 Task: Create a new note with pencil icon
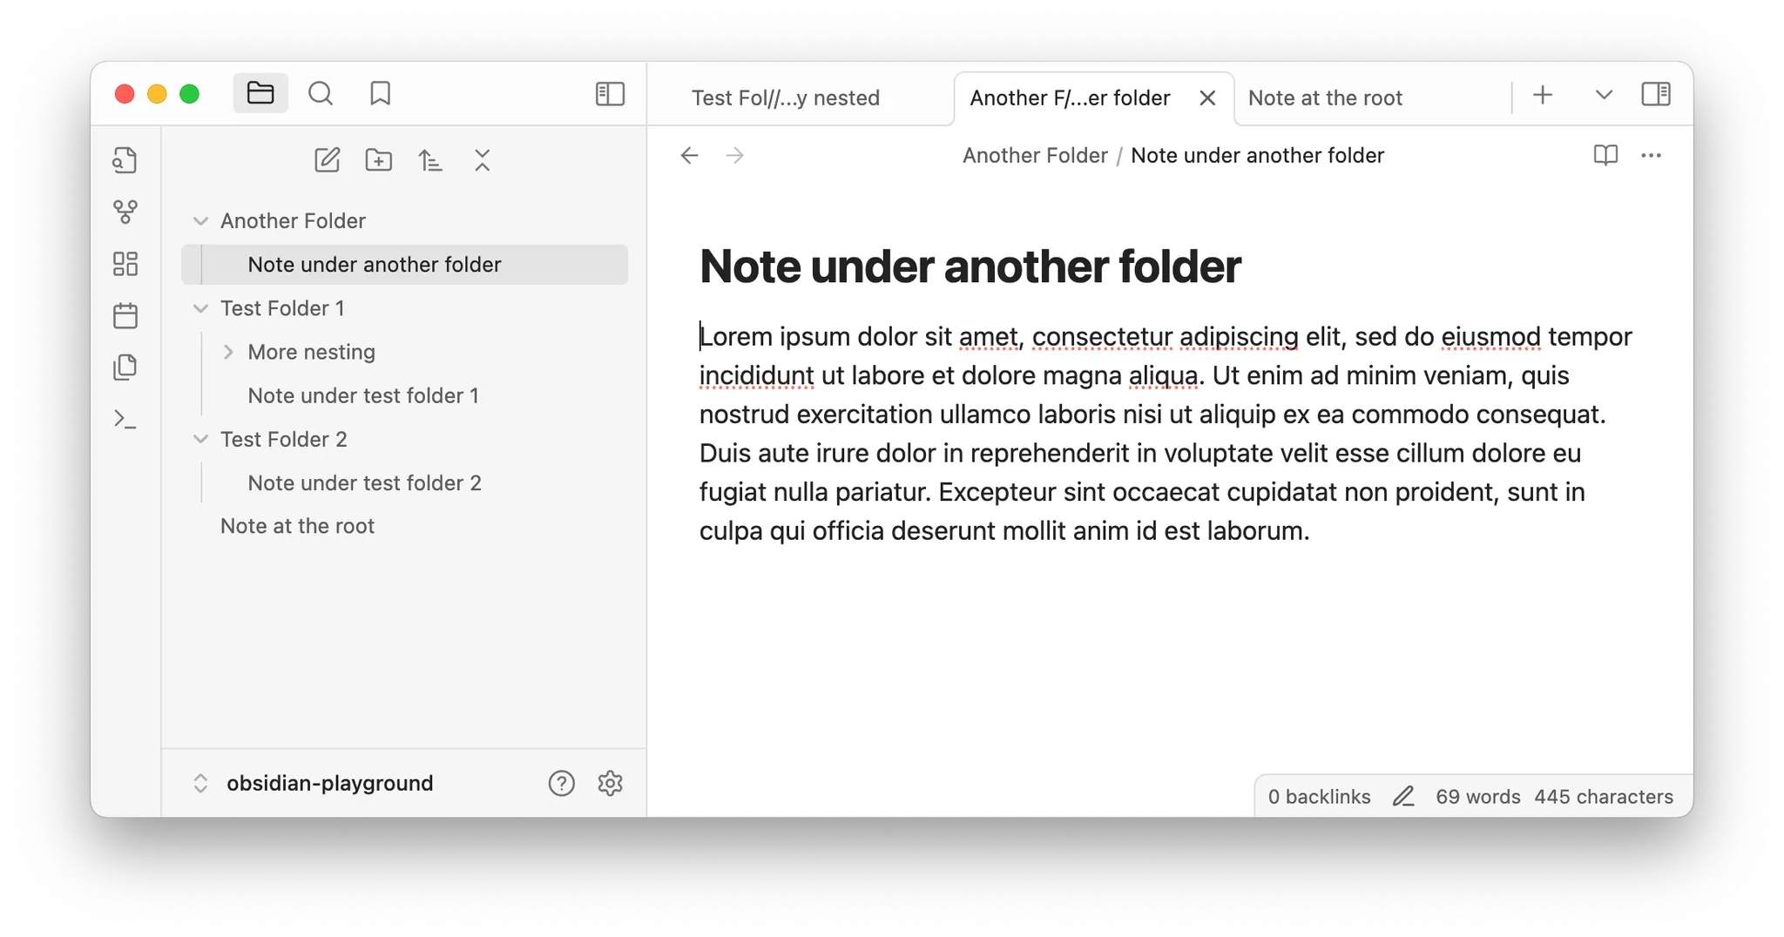coord(327,160)
